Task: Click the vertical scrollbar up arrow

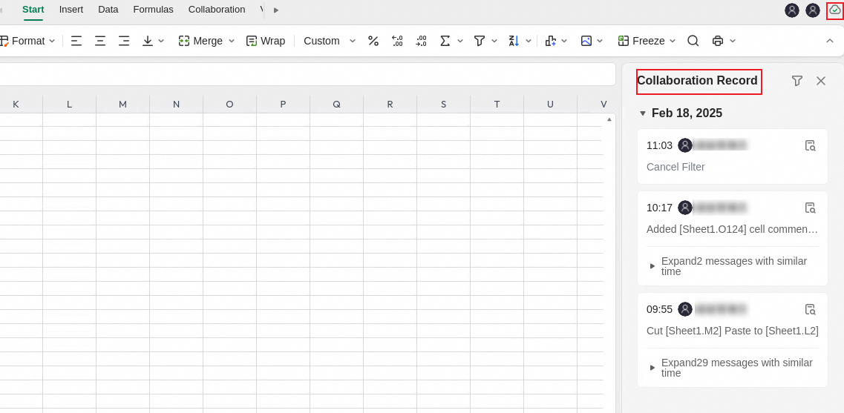Action: point(609,119)
